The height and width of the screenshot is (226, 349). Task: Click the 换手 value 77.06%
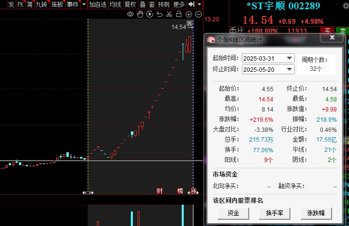(263, 150)
